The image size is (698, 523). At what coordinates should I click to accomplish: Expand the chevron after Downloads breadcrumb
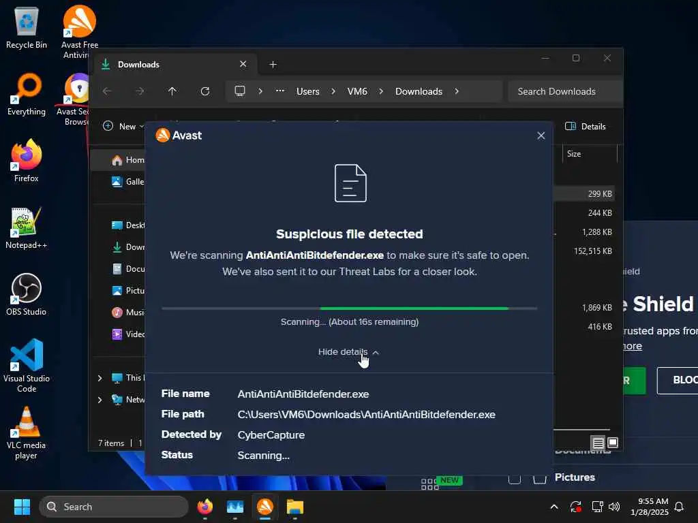pyautogui.click(x=457, y=91)
